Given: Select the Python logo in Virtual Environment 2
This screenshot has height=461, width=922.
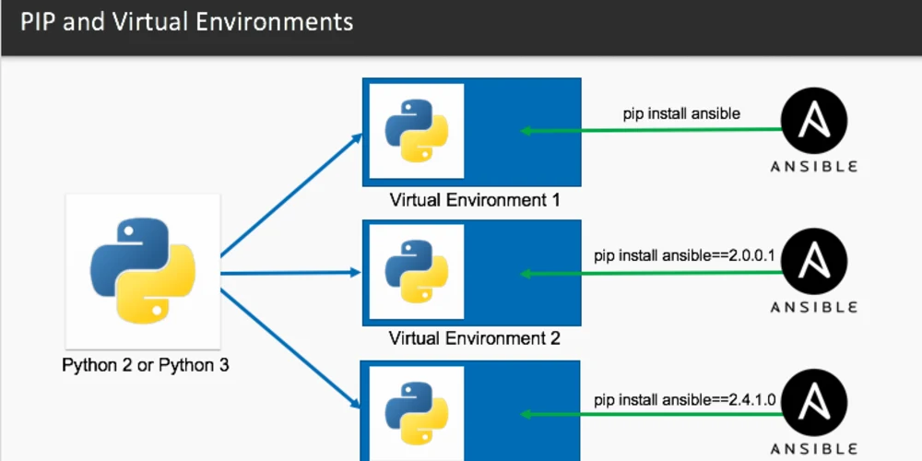Looking at the screenshot, I should coord(417,271).
